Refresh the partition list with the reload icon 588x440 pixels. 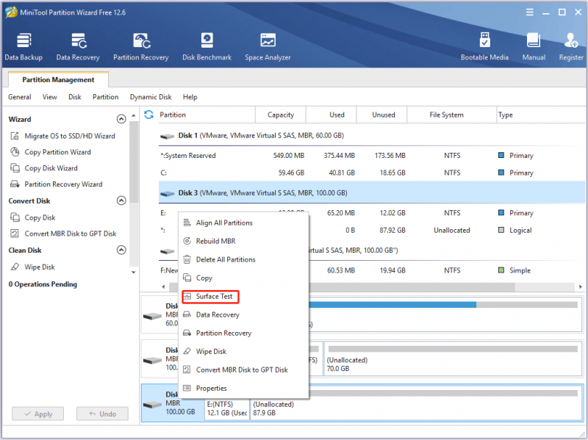[x=148, y=115]
